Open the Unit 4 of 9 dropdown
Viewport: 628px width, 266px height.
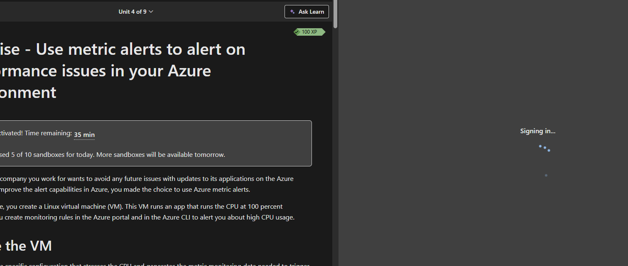point(136,12)
